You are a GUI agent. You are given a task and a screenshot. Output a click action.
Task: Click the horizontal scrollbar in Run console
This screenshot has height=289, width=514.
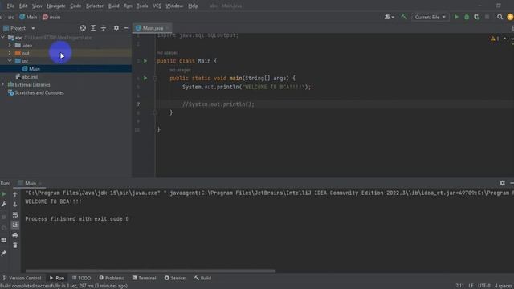(x=150, y=271)
